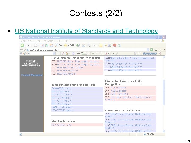Click the red X Stop button
This screenshot has width=191, height=143.
(x=42, y=45)
